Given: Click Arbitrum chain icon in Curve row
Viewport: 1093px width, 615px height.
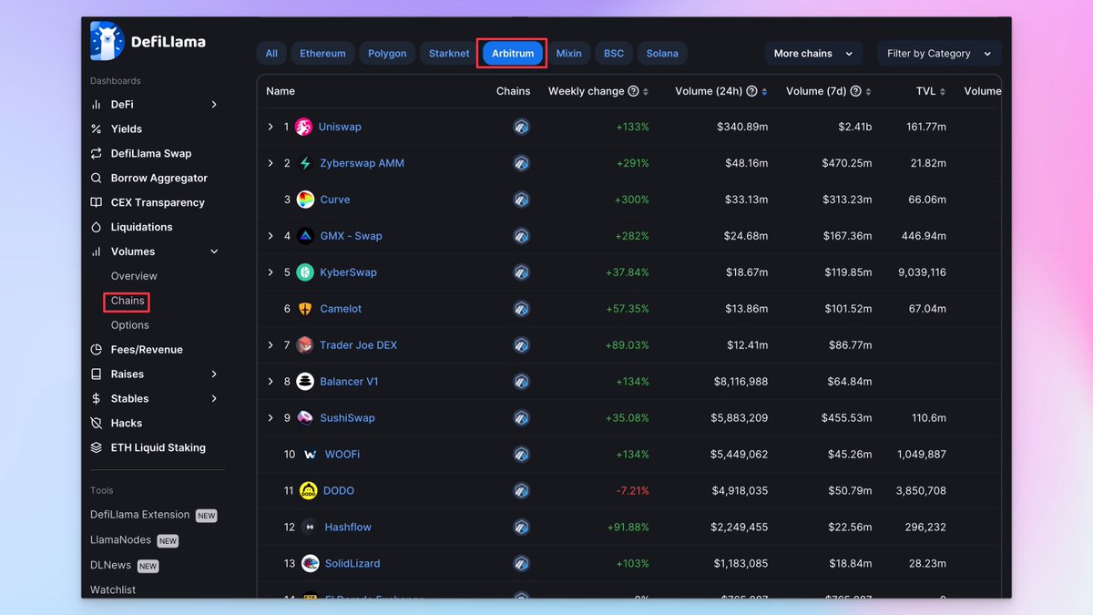Looking at the screenshot, I should (521, 200).
